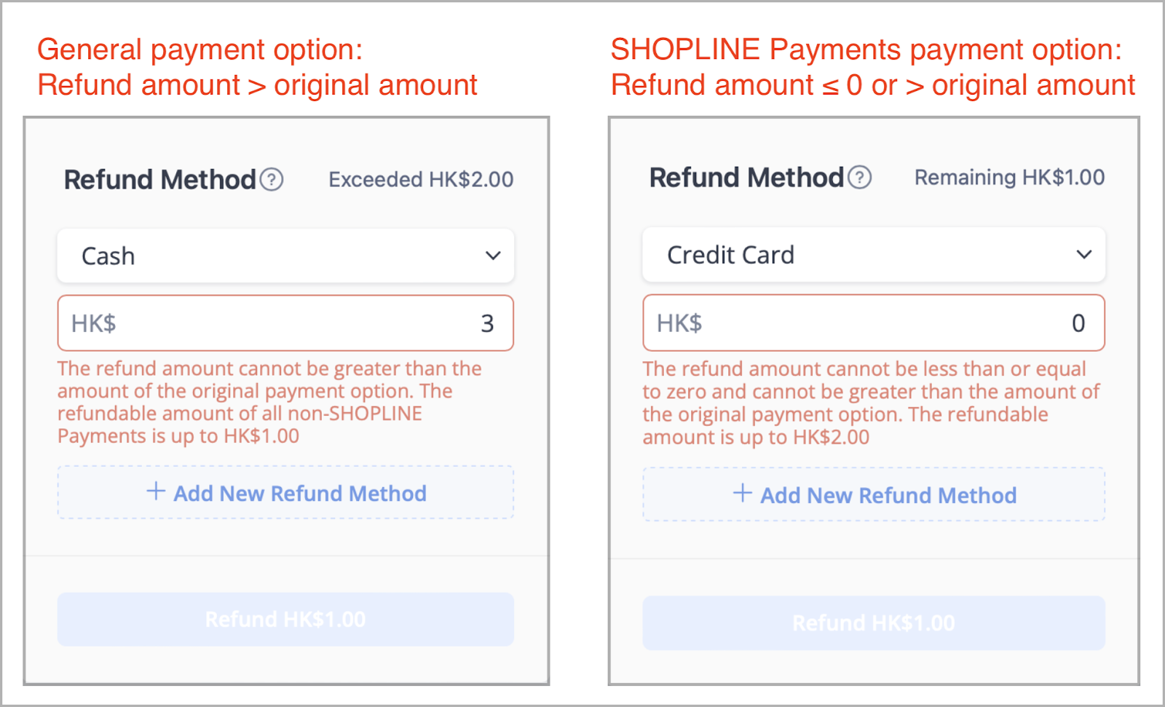Open the Credit Card refund method selector
This screenshot has height=707, width=1165.
coord(874,254)
